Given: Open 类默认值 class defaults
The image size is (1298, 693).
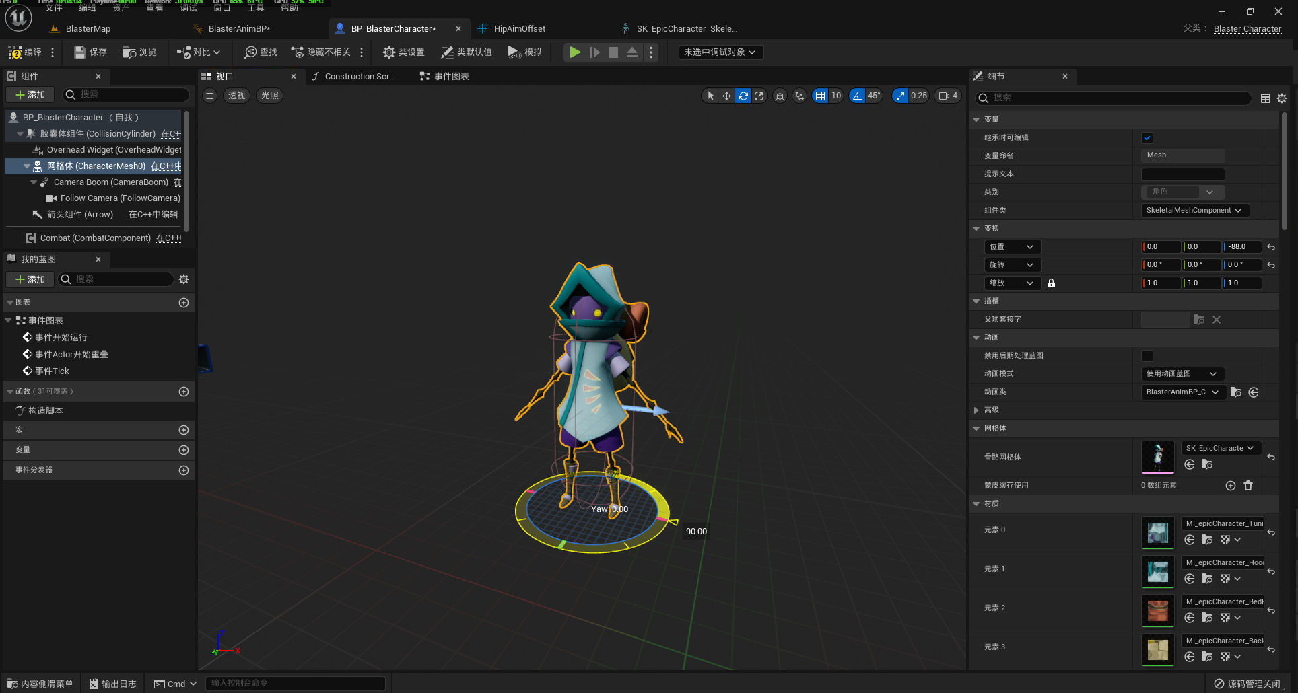Looking at the screenshot, I should [467, 52].
